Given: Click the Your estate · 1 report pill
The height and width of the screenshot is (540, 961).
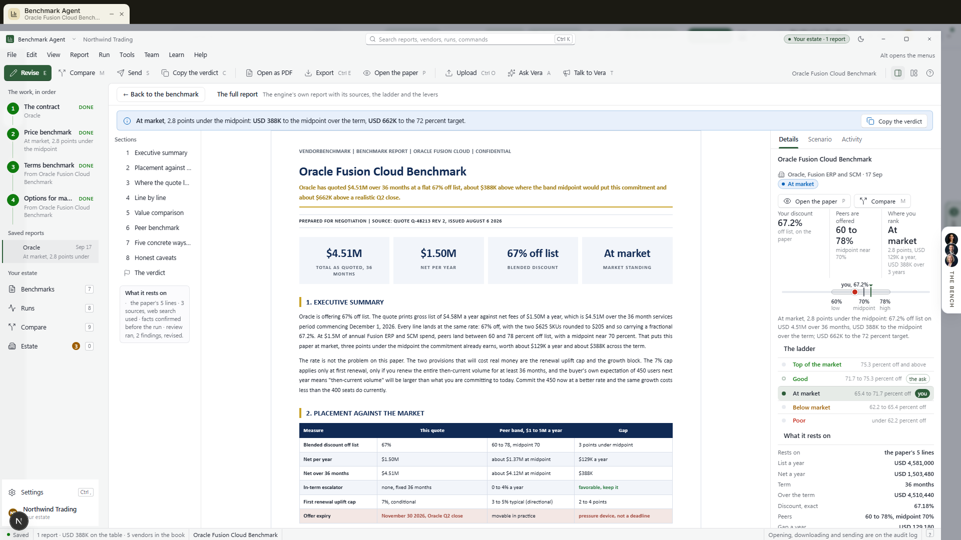Looking at the screenshot, I should [x=816, y=39].
